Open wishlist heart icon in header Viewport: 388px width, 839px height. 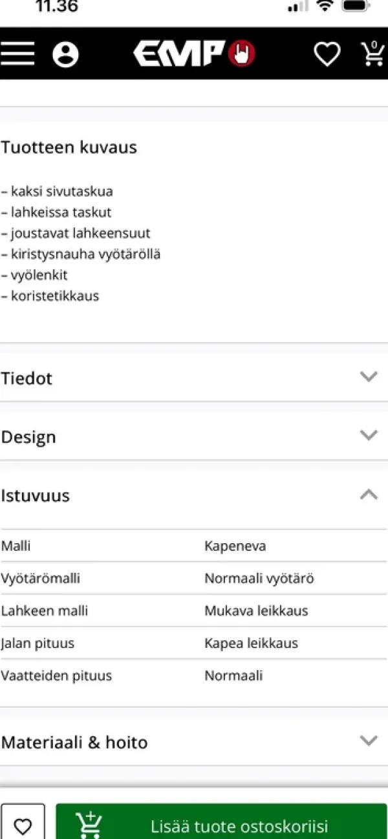327,54
